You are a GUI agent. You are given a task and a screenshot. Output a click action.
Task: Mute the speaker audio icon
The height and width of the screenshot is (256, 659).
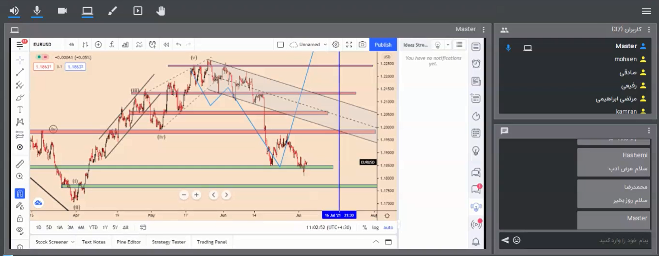14,11
